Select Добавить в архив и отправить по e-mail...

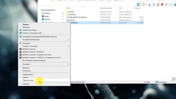tap(44, 55)
